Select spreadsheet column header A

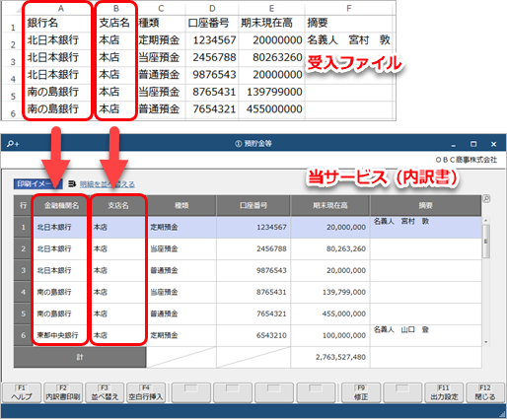click(x=60, y=8)
